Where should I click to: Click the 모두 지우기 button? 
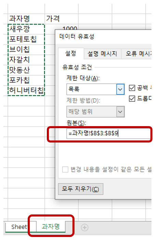tap(81, 189)
